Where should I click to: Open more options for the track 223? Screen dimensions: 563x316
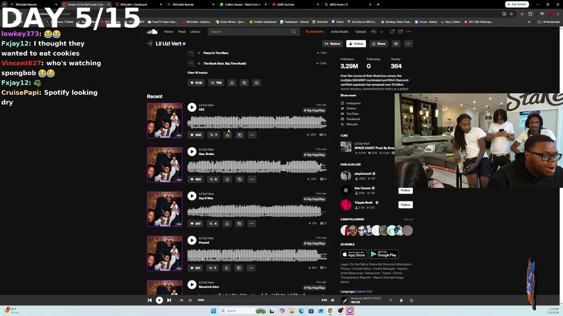pos(252,135)
